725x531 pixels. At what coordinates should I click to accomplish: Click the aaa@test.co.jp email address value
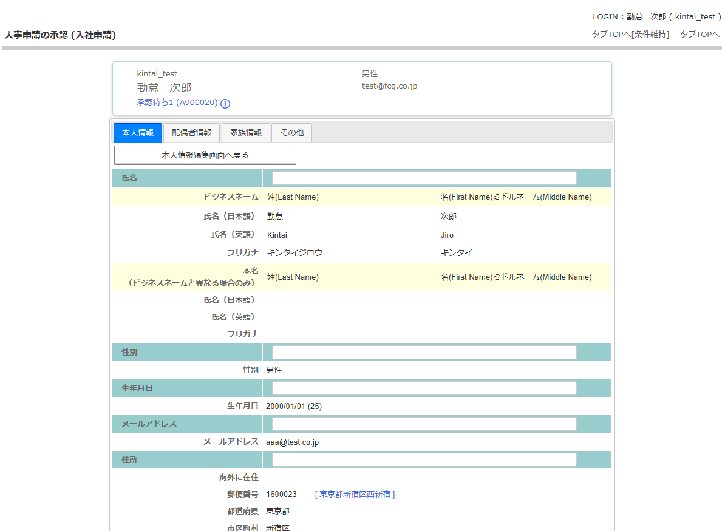292,442
